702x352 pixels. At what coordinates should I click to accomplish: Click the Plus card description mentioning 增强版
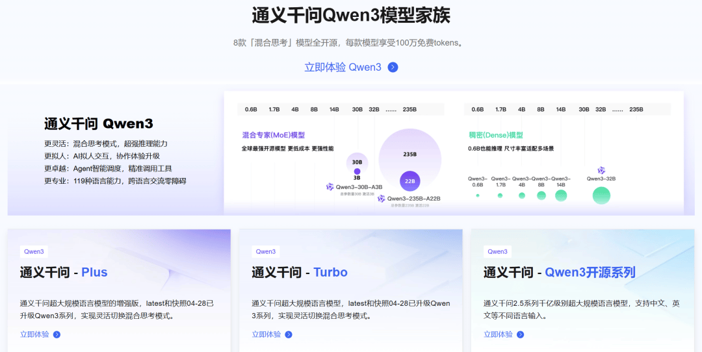click(x=117, y=310)
